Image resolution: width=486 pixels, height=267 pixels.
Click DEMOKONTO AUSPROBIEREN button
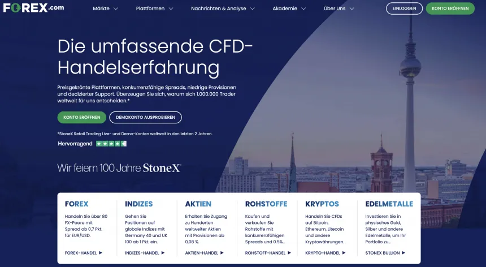[145, 117]
